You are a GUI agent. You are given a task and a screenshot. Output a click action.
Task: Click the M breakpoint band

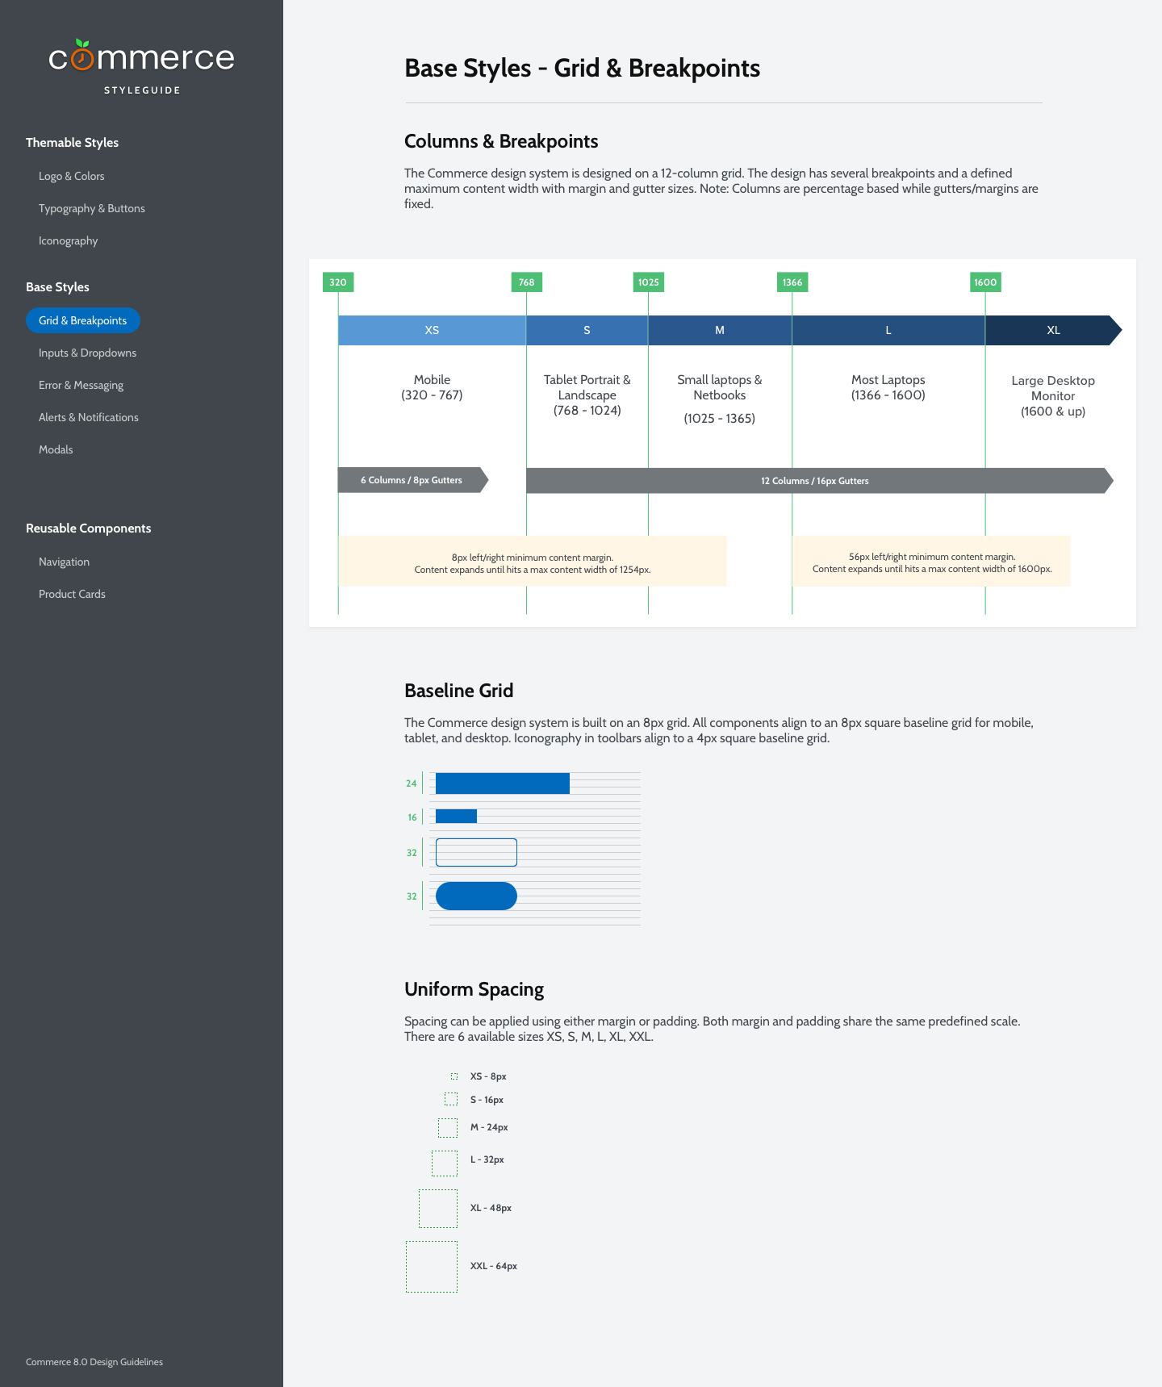[x=720, y=330]
